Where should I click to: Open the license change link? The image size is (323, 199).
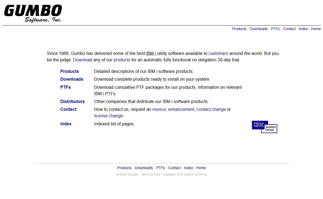[108, 116]
